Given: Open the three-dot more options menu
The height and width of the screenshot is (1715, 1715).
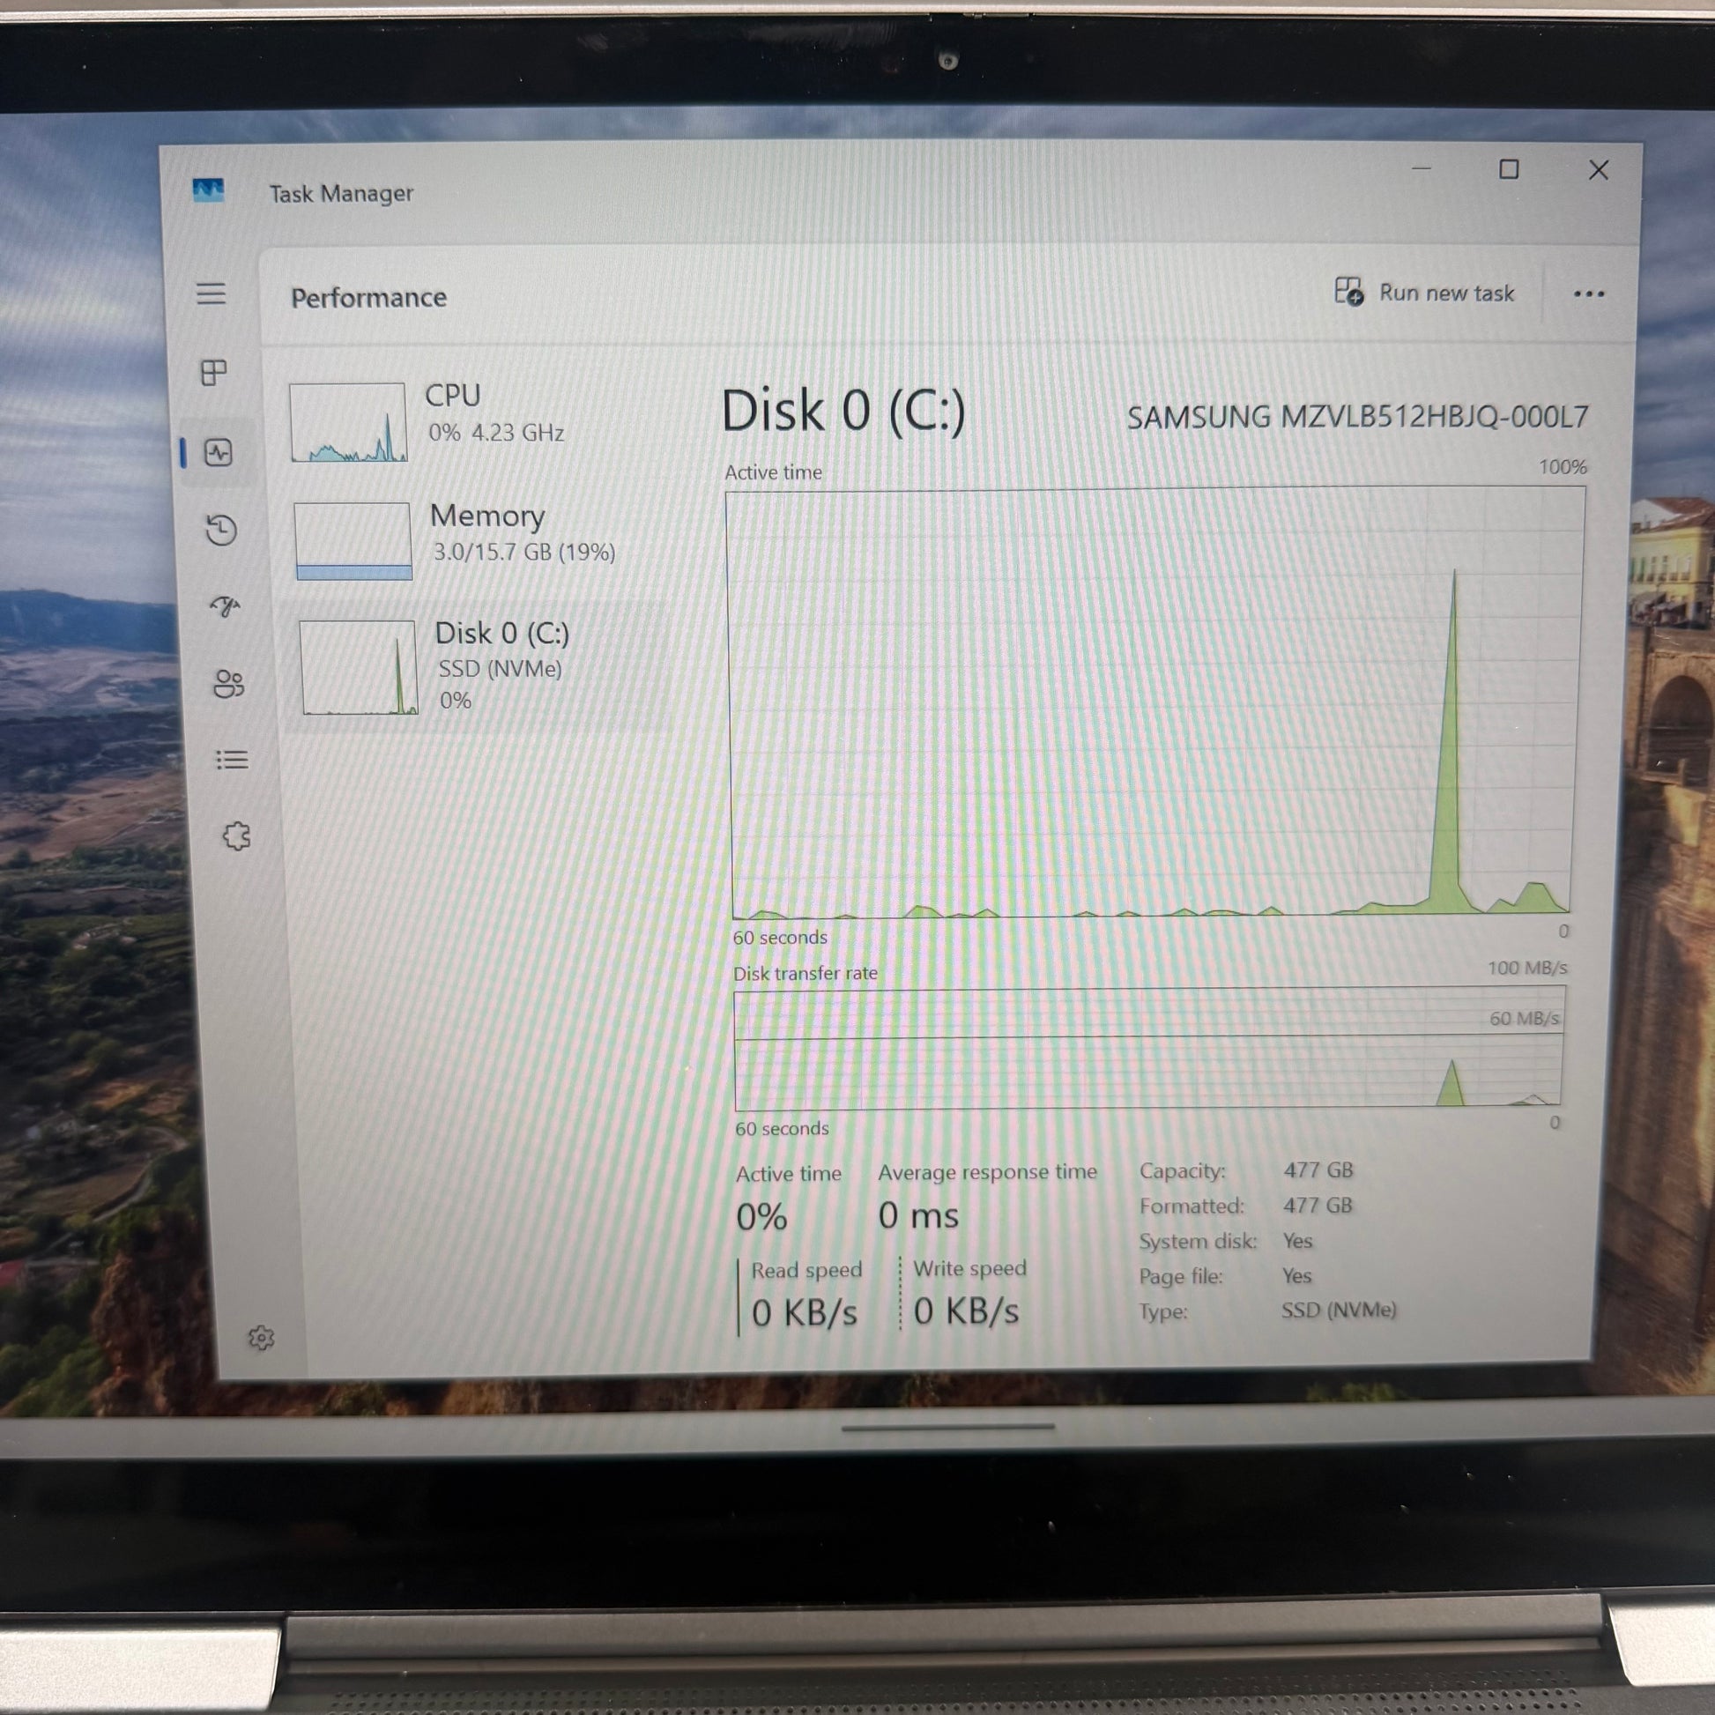Looking at the screenshot, I should pos(1588,293).
